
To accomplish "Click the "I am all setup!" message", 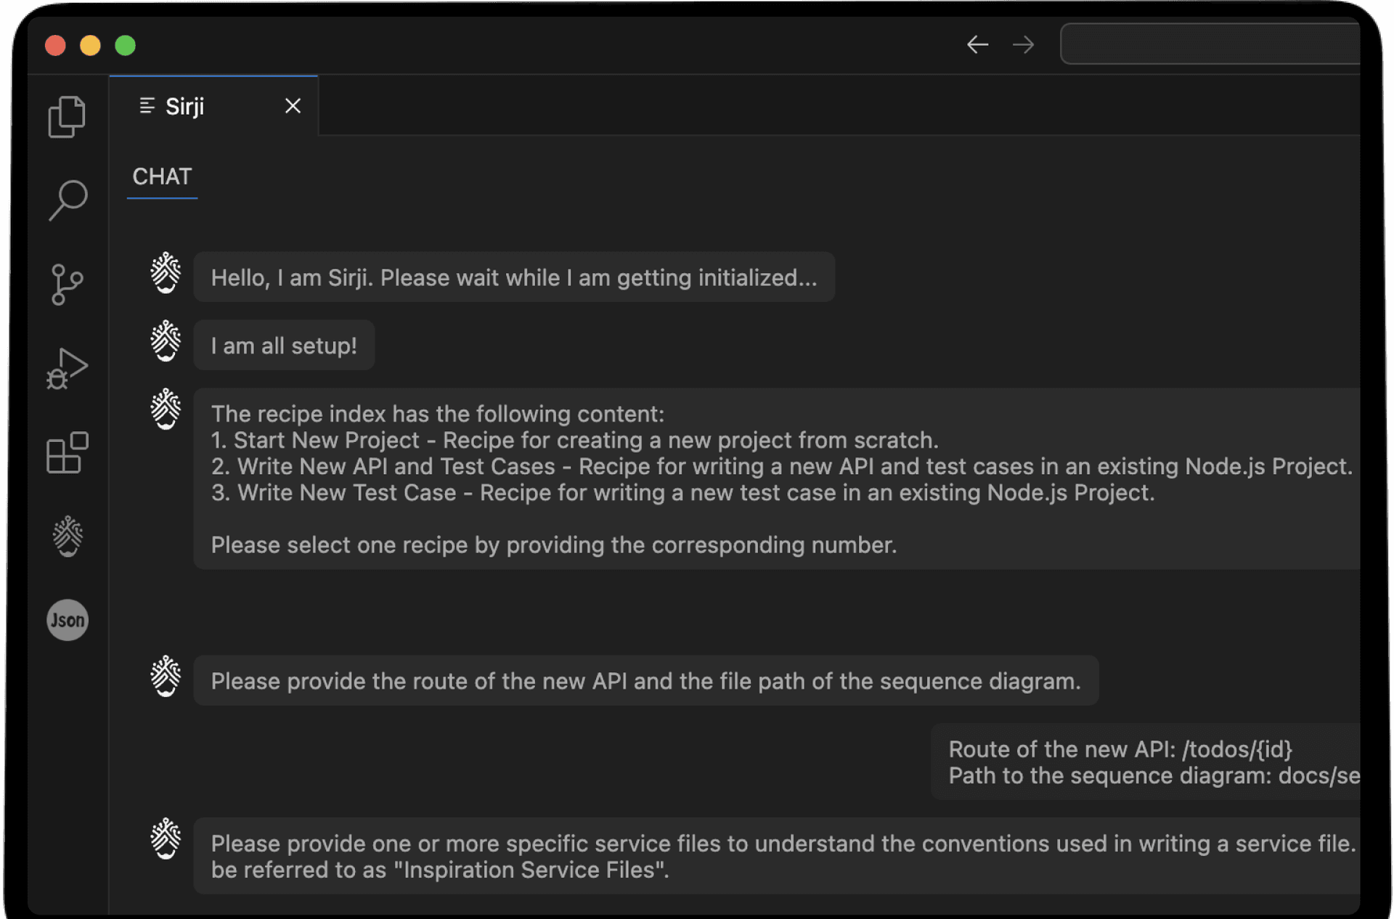I will (284, 346).
